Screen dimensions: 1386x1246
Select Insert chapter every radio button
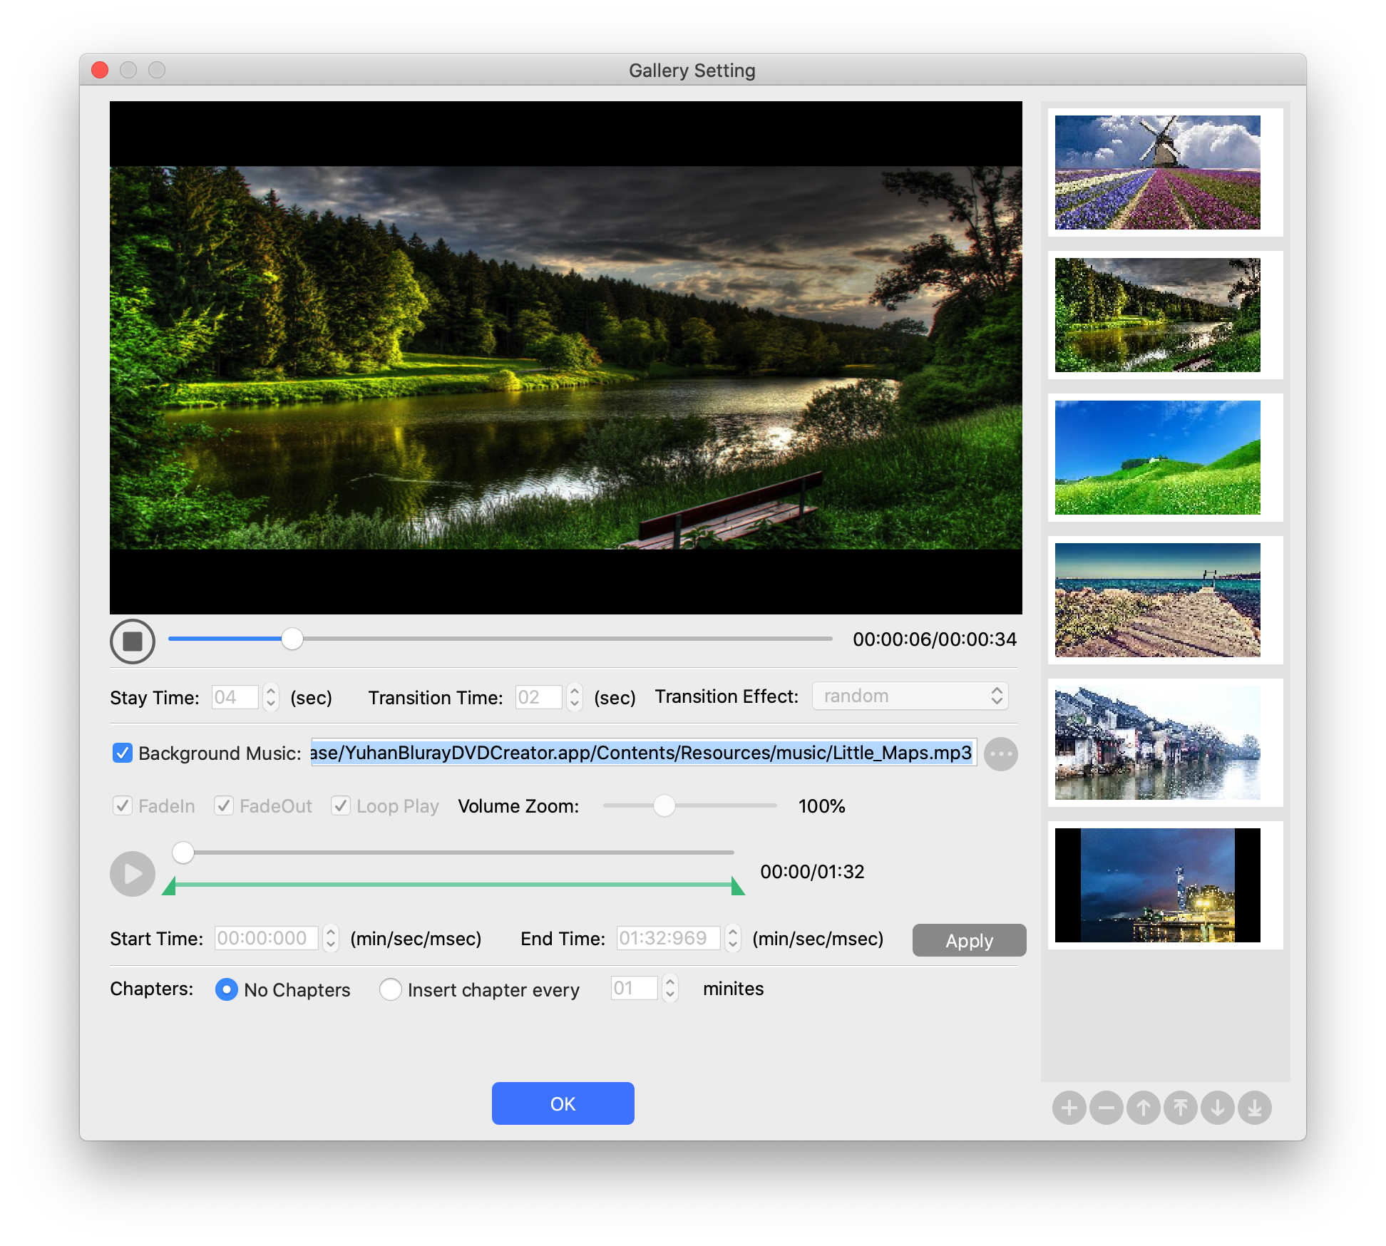tap(390, 989)
